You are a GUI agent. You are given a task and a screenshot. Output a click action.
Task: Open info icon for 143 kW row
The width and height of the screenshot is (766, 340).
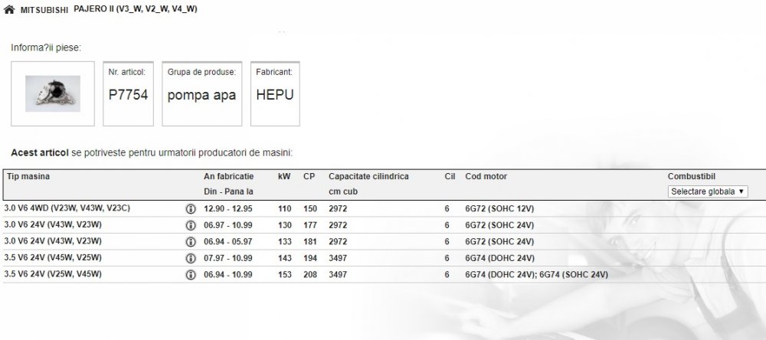click(x=191, y=258)
